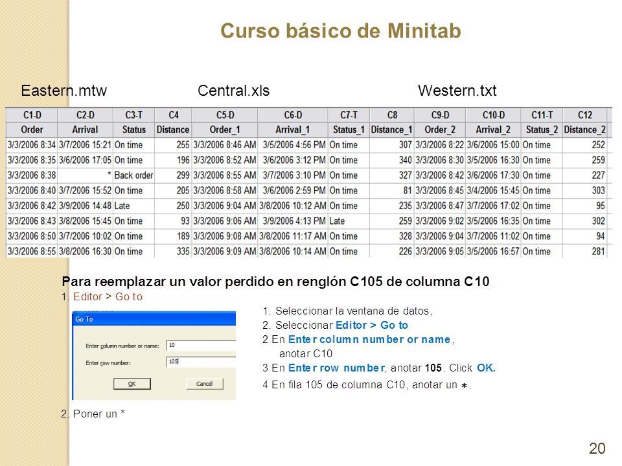Click the slide number 20
The width and height of the screenshot is (622, 466).
(x=597, y=448)
